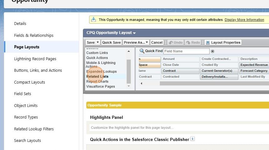269x150 pixels.
Task: Select the Custom Links palette category
Action: 97,53
